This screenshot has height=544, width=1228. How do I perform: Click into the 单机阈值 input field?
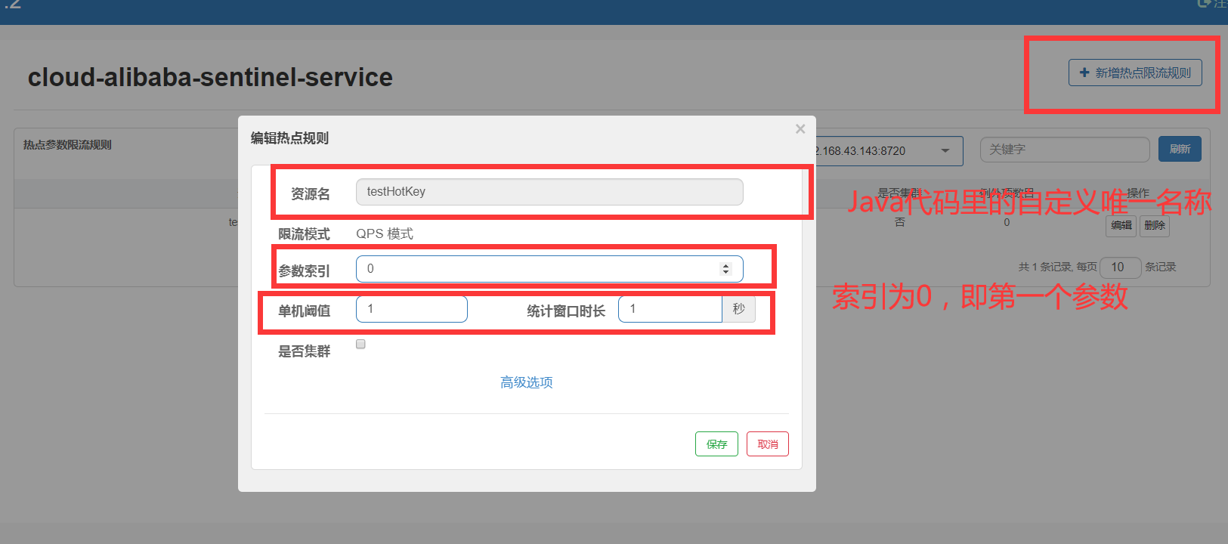click(x=412, y=309)
